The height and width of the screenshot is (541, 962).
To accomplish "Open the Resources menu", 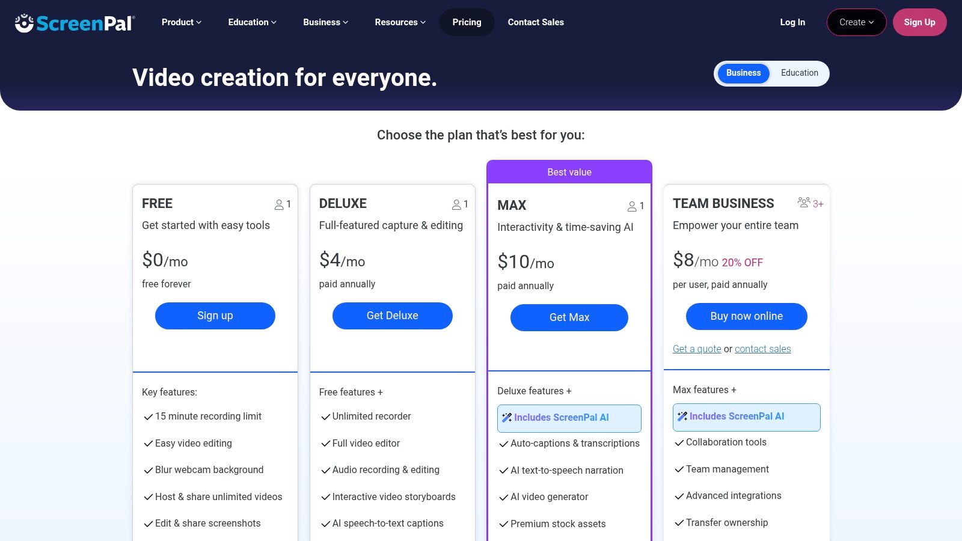I will point(400,22).
